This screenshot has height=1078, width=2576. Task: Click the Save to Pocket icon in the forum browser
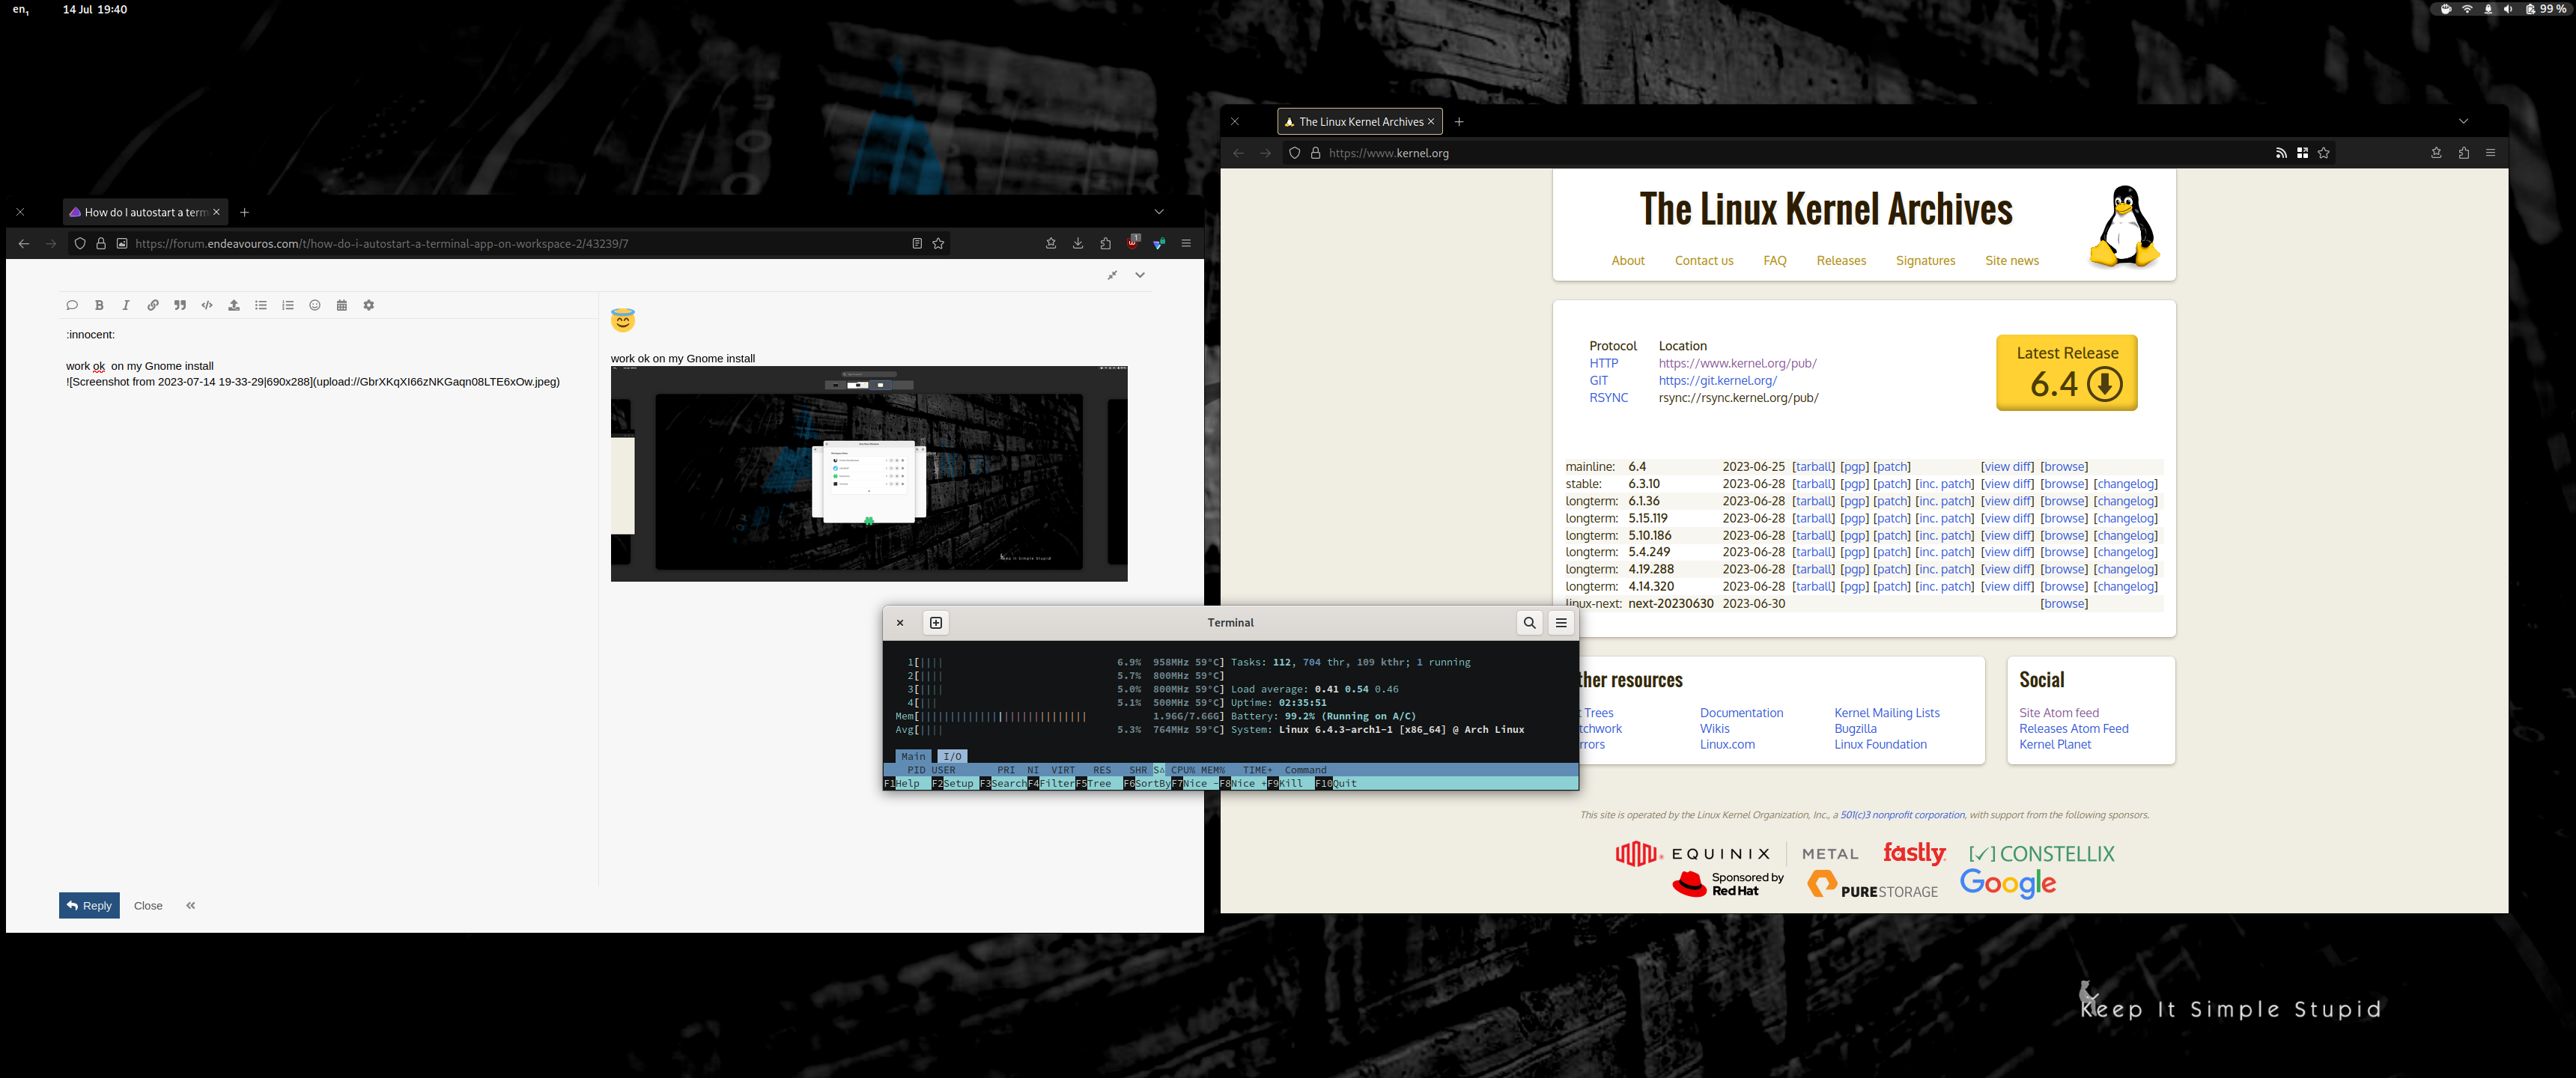tap(1051, 243)
